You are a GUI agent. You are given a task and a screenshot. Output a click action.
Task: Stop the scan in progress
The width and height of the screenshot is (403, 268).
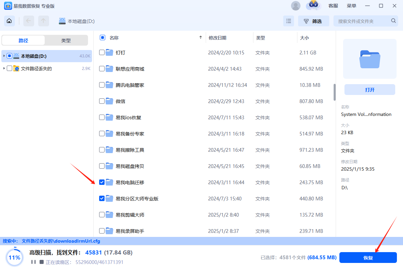coord(41,262)
